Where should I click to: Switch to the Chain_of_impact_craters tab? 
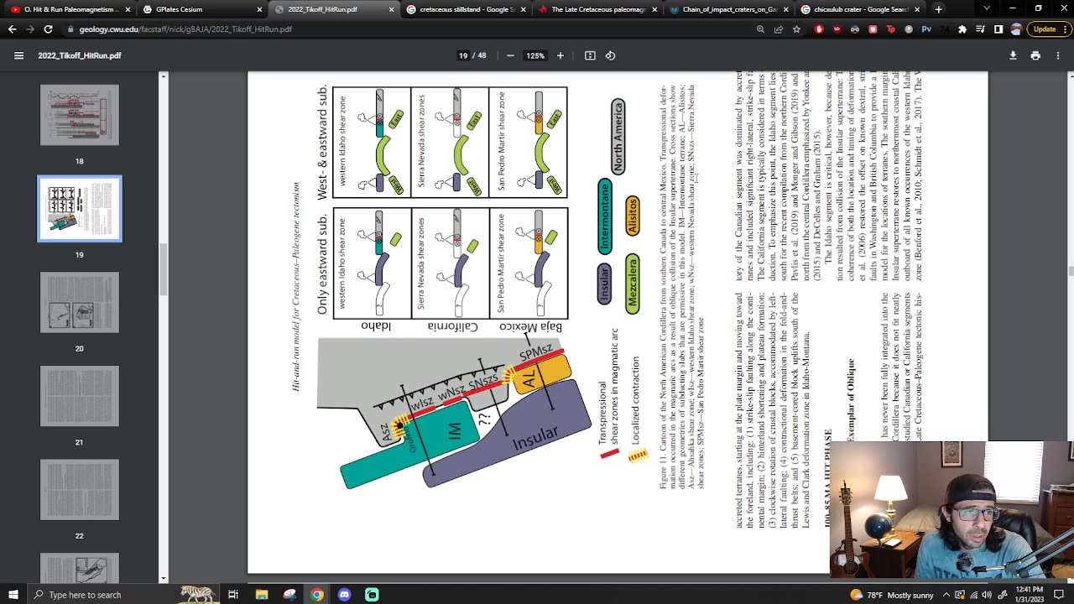point(728,9)
